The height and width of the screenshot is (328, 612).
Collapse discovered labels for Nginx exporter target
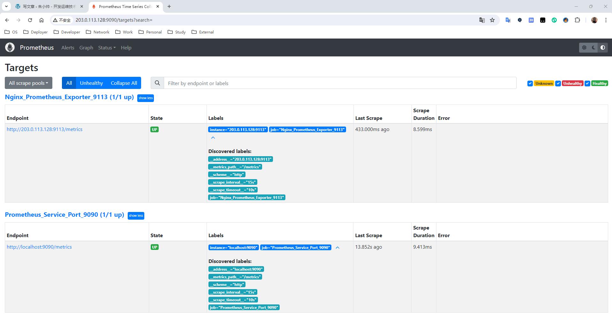click(213, 138)
